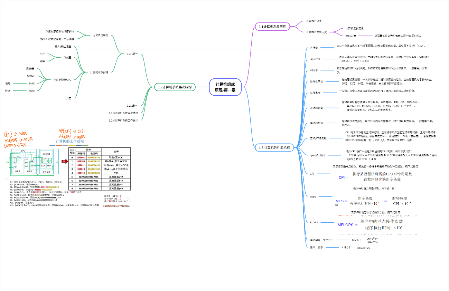Select the MDR node under CPU
This screenshot has width=449, height=291.
coord(32,91)
